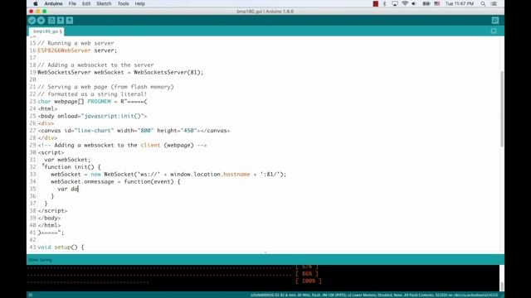Click the function init() line
This screenshot has height=298, width=531.
[72, 167]
